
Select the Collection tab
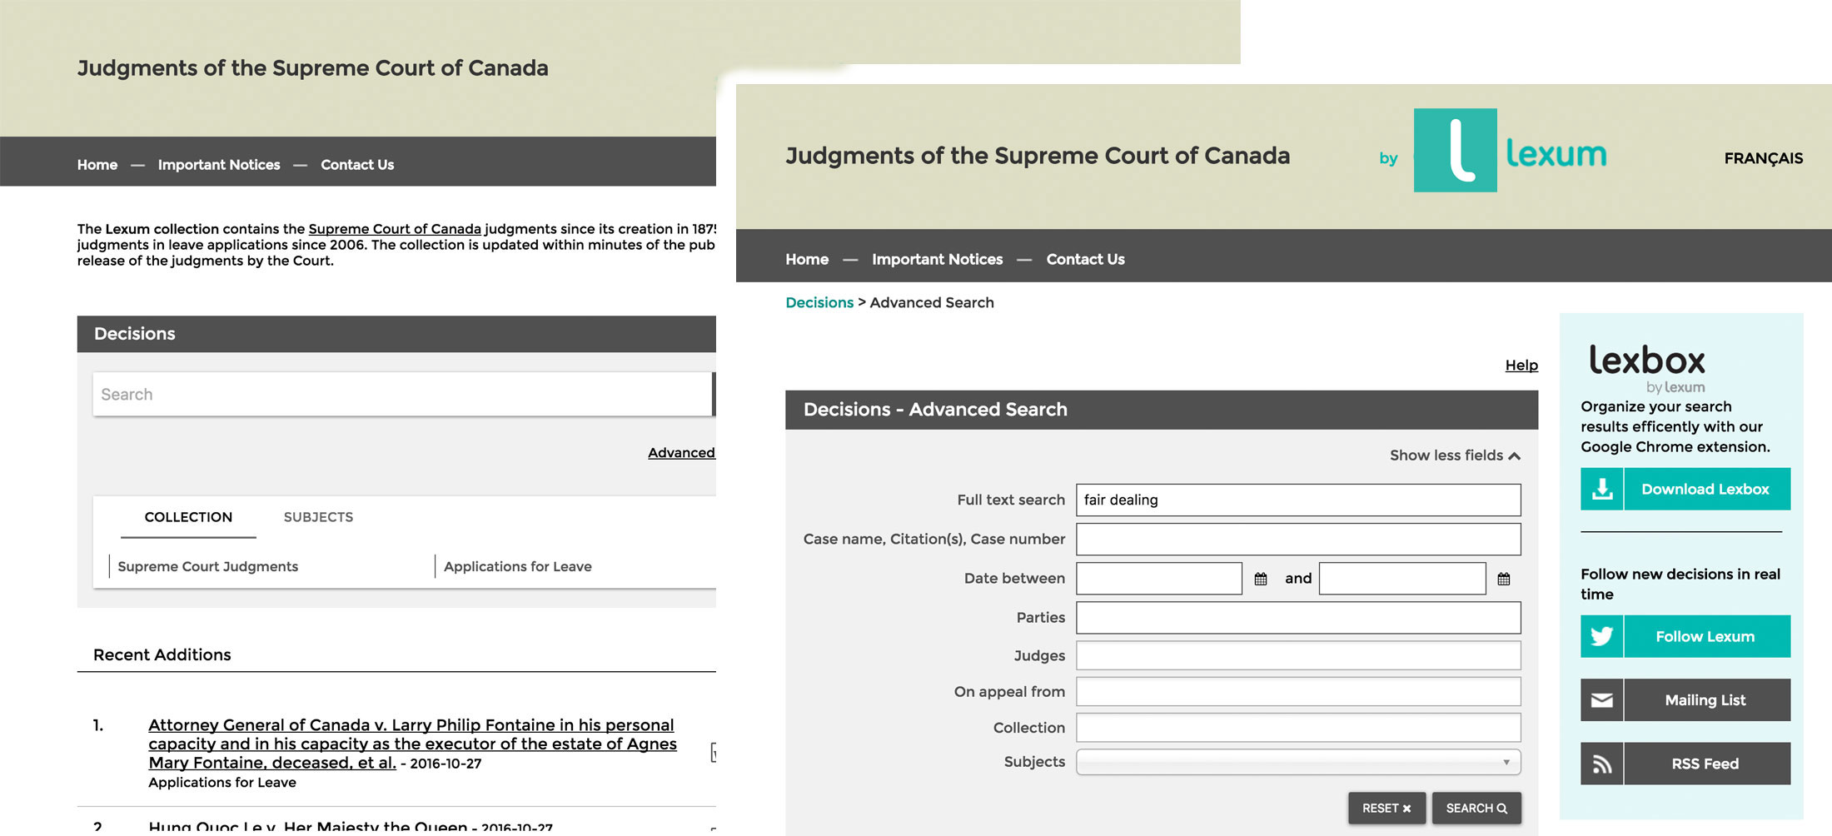click(x=188, y=517)
